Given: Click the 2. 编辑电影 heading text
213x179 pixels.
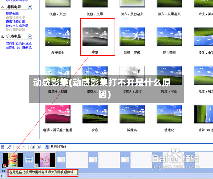Looking at the screenshot, I should click(12, 7).
